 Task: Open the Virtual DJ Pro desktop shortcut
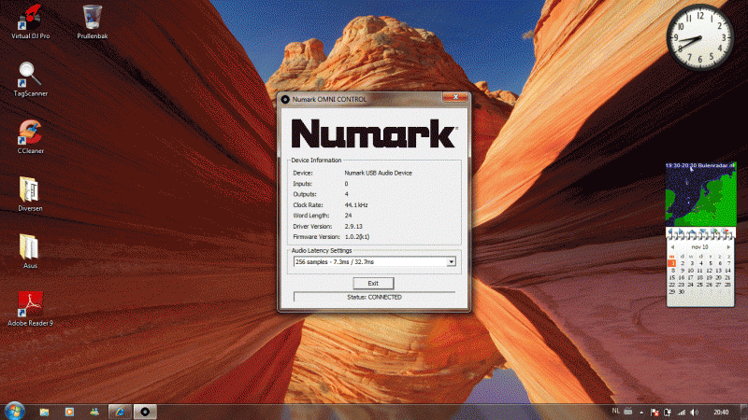tap(31, 21)
